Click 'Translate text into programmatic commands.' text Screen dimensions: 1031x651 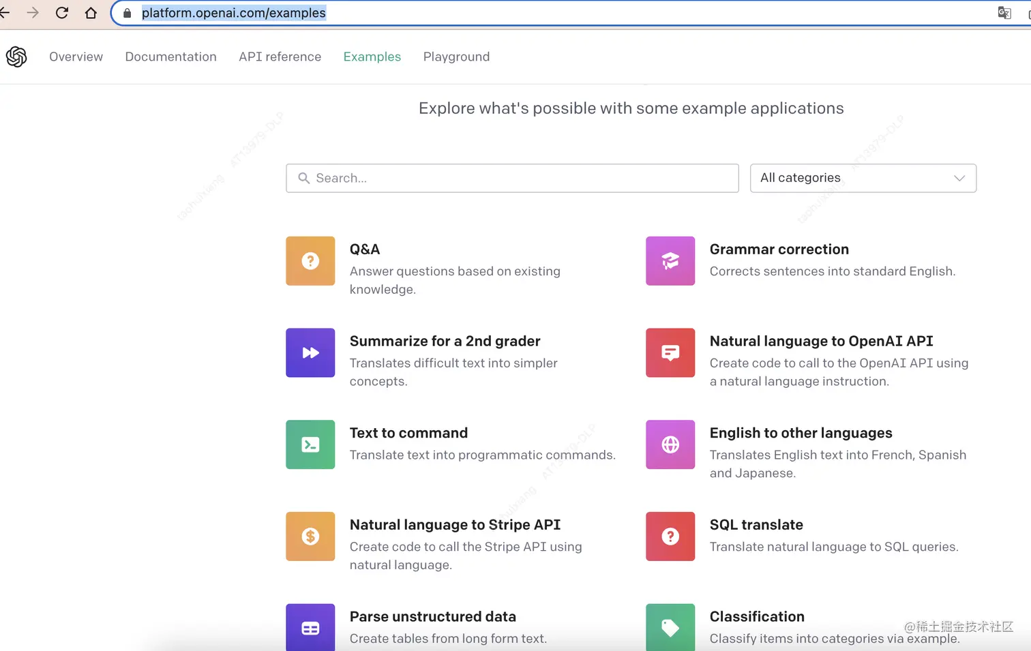(x=482, y=455)
